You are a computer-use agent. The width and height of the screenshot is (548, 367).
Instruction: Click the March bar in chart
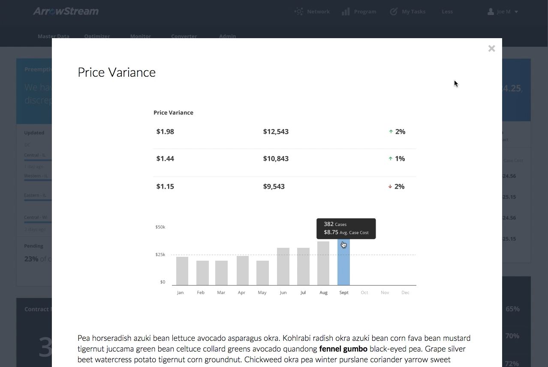pyautogui.click(x=221, y=273)
